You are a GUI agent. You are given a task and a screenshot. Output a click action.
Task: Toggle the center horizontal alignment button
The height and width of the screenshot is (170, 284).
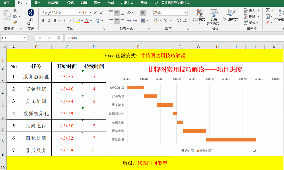(x=117, y=21)
